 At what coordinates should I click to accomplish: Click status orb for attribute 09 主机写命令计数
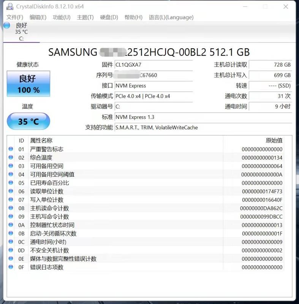pos(11,216)
